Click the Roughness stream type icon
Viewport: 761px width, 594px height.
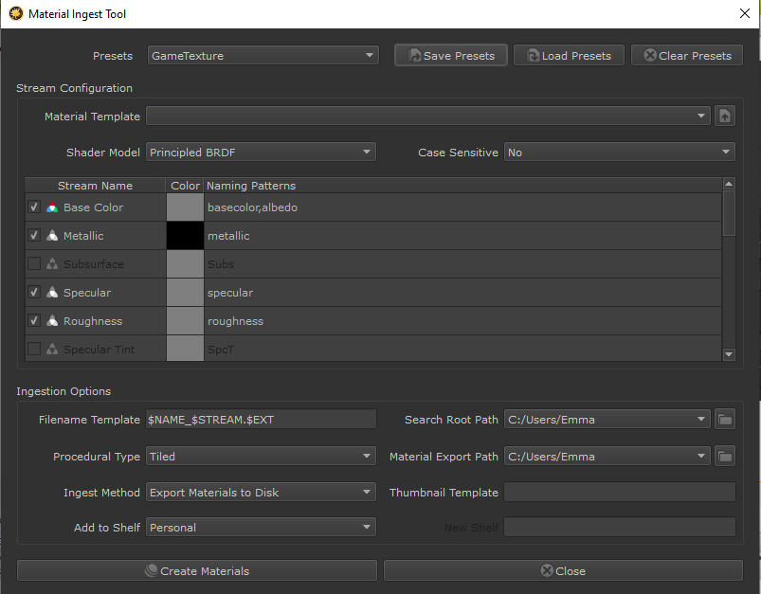point(52,321)
